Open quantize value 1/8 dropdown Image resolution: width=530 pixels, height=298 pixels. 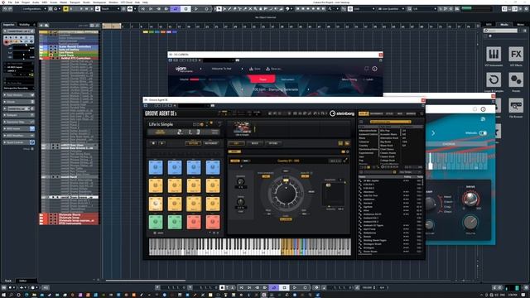[x=424, y=9]
